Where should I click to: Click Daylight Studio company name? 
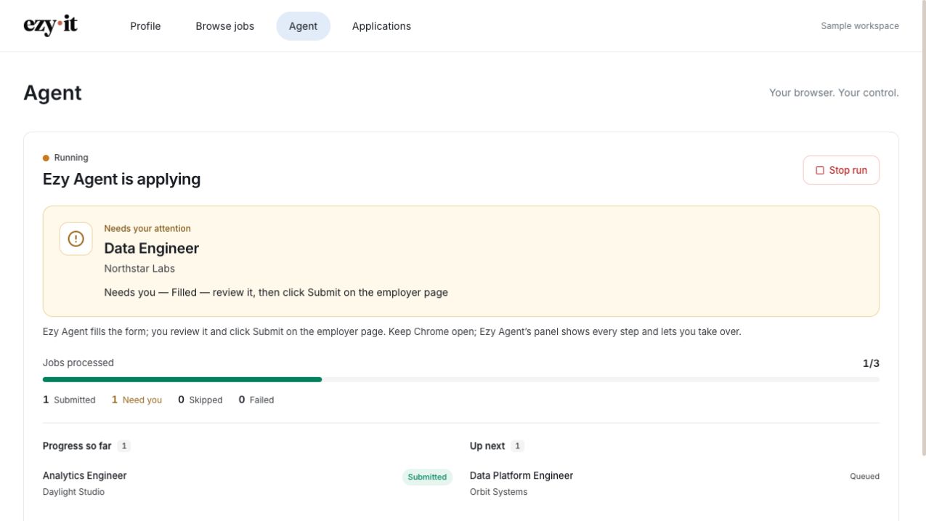73,492
